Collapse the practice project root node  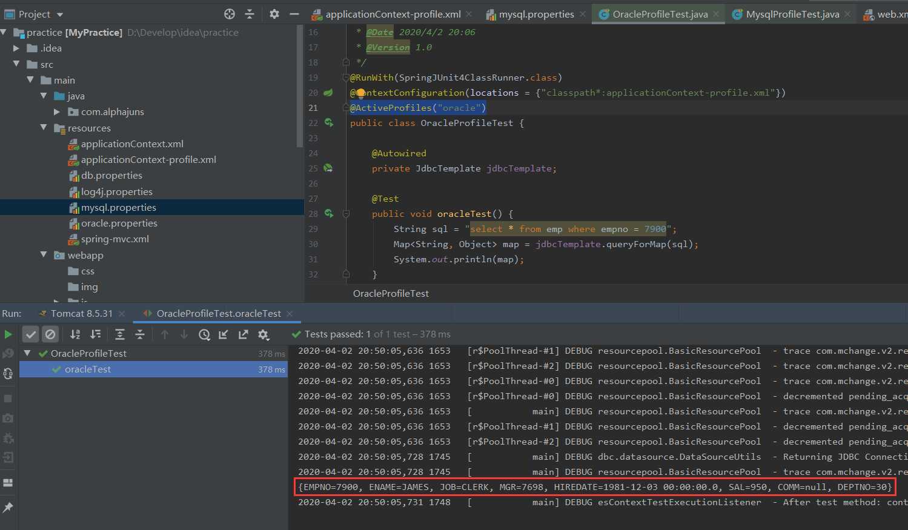point(4,32)
